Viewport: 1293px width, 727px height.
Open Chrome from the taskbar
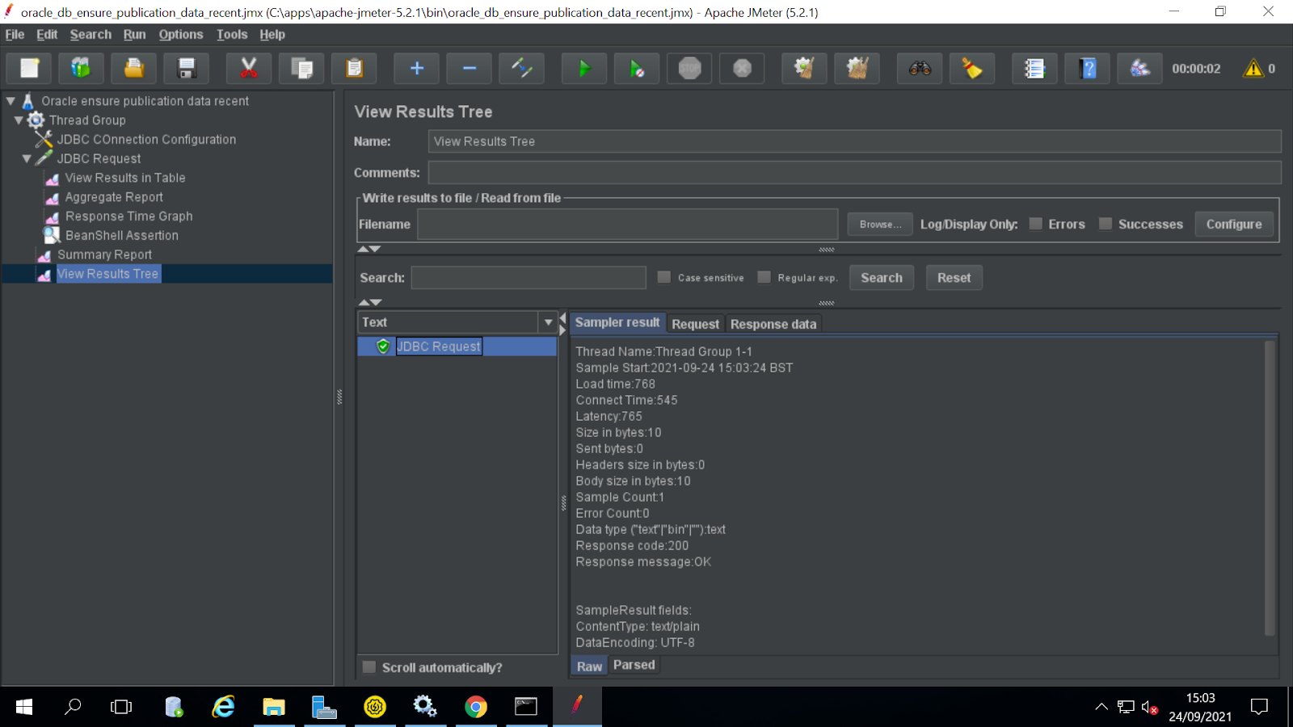pyautogui.click(x=476, y=707)
